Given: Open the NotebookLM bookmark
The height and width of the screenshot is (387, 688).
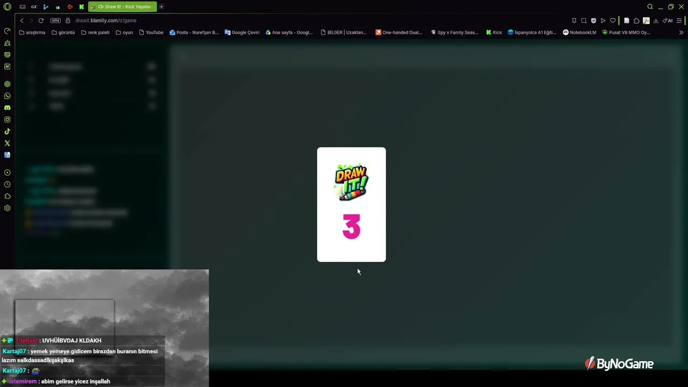Looking at the screenshot, I should click(579, 32).
